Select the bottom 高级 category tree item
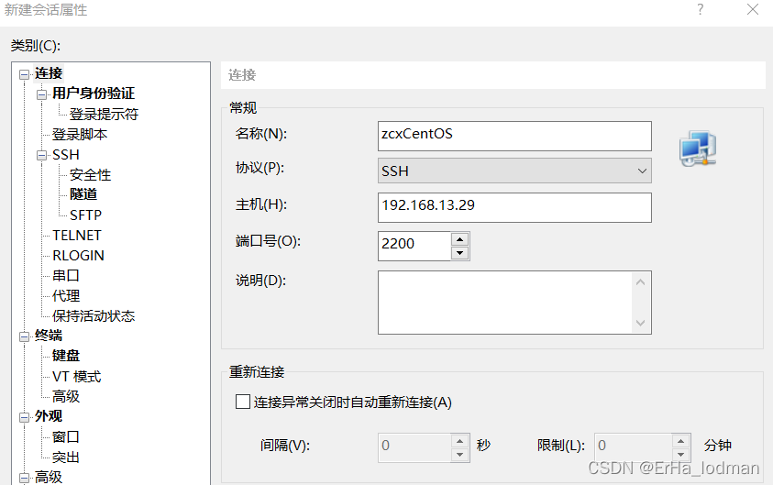 [x=49, y=477]
